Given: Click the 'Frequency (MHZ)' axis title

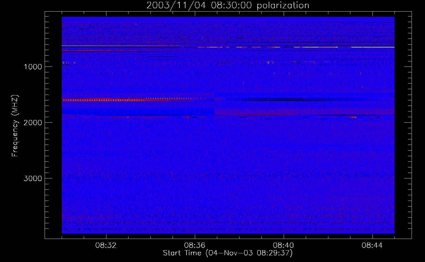Looking at the screenshot, I should coord(15,126).
